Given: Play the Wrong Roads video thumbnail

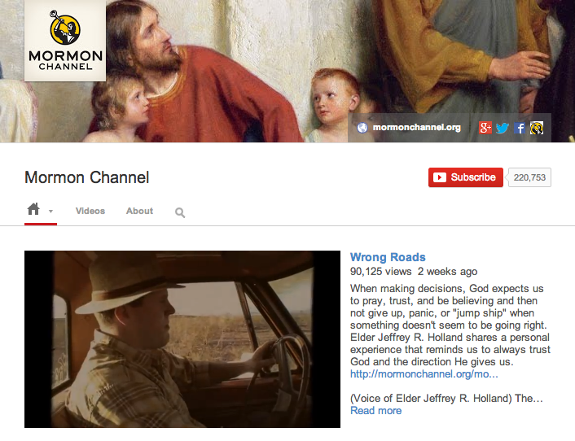Looking at the screenshot, I should 182,338.
